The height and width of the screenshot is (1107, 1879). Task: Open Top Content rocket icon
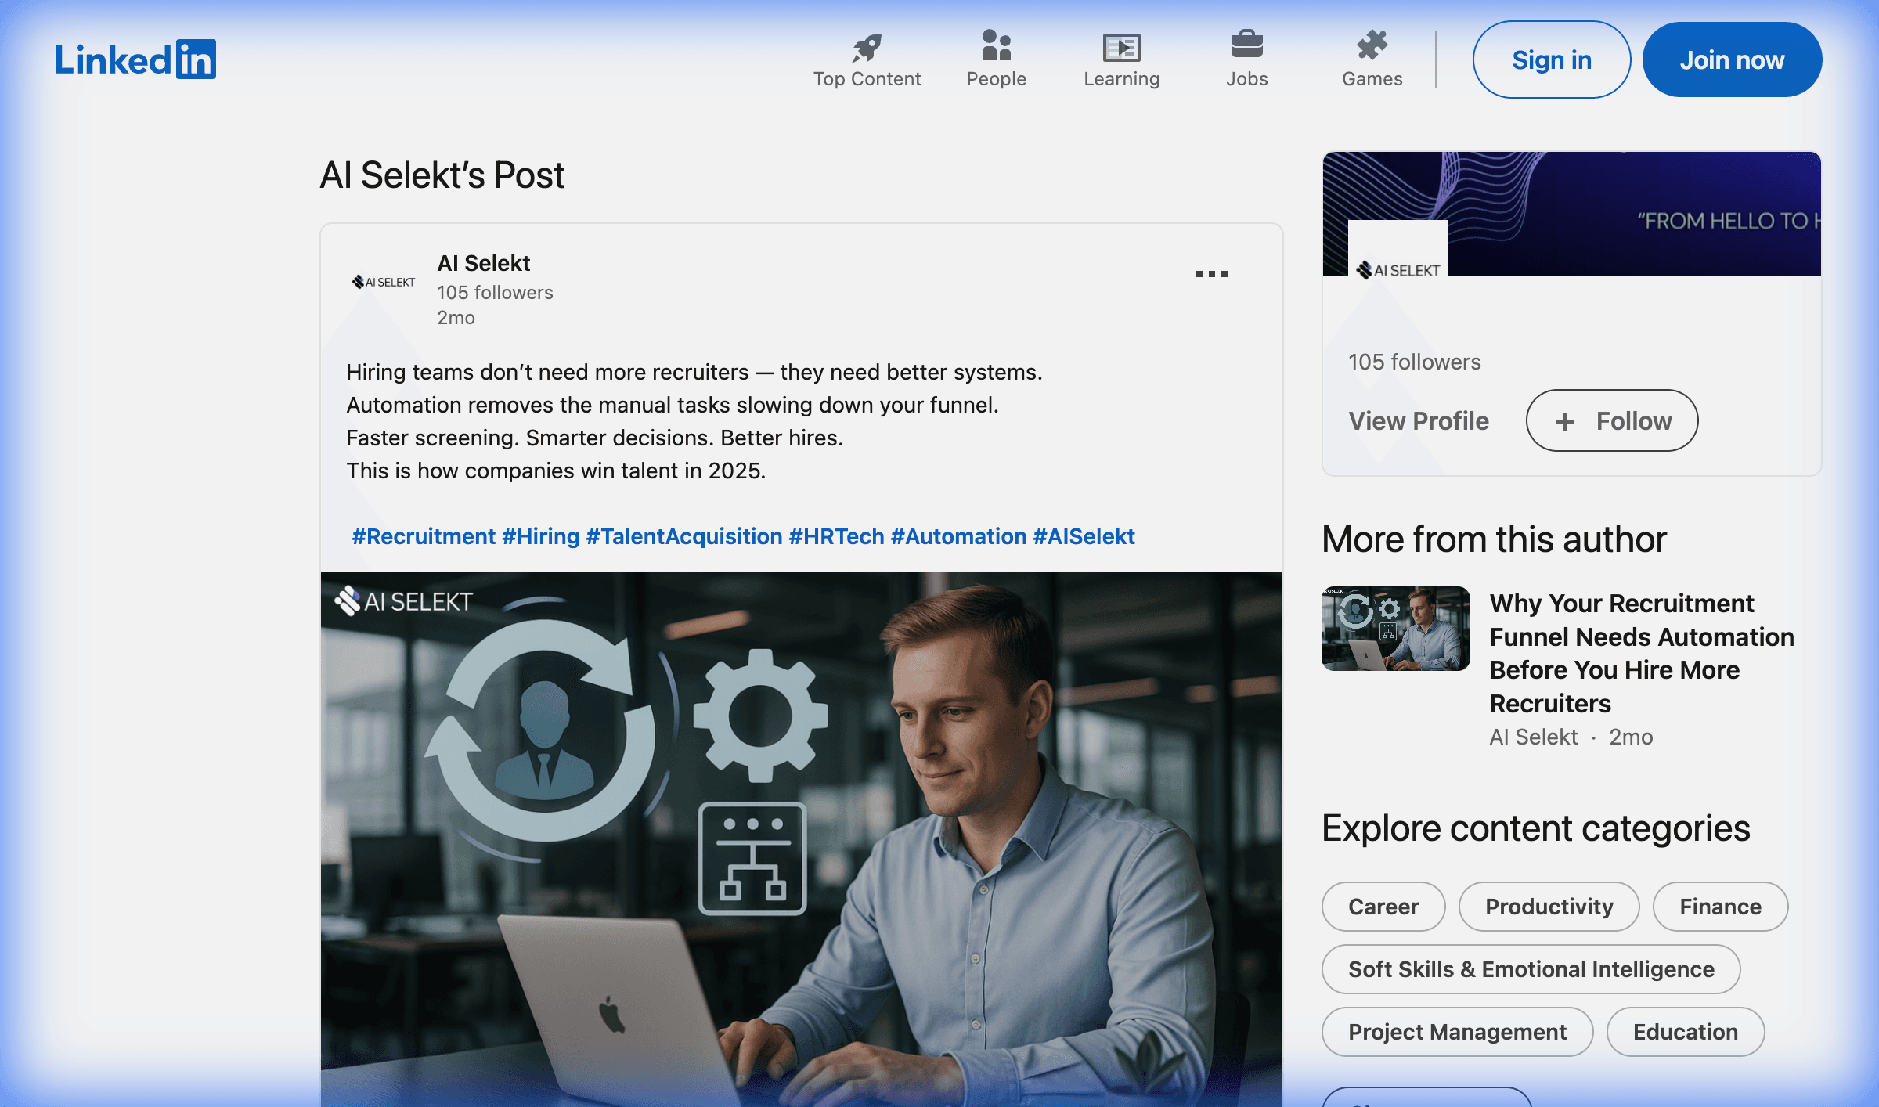click(x=867, y=47)
